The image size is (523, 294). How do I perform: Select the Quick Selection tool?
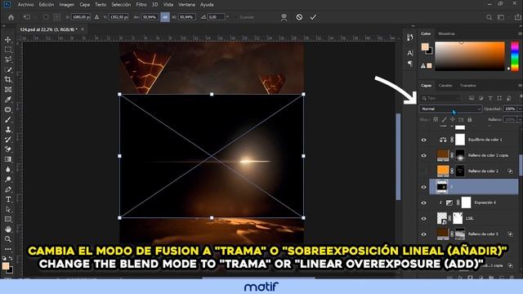[8, 69]
